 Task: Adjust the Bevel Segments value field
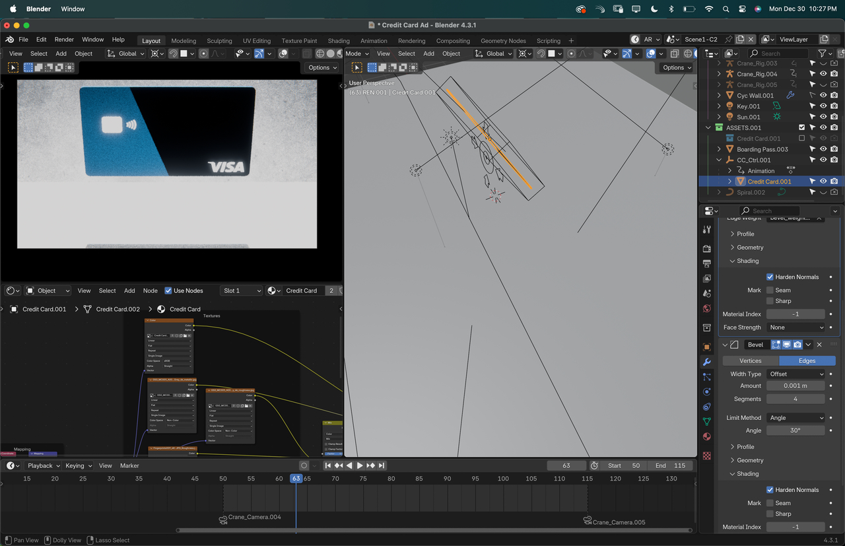click(x=795, y=399)
